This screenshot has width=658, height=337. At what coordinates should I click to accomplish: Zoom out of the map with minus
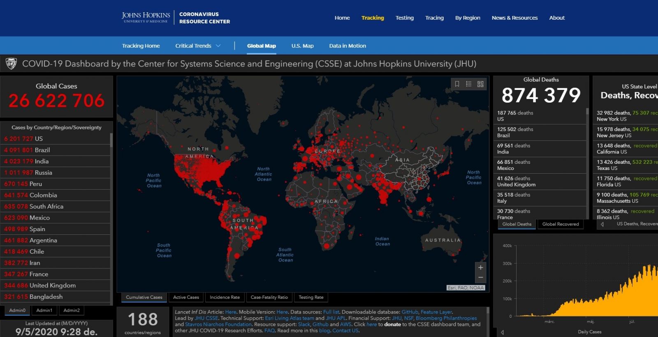pyautogui.click(x=480, y=278)
